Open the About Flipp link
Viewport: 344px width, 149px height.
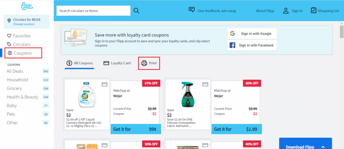(265, 11)
